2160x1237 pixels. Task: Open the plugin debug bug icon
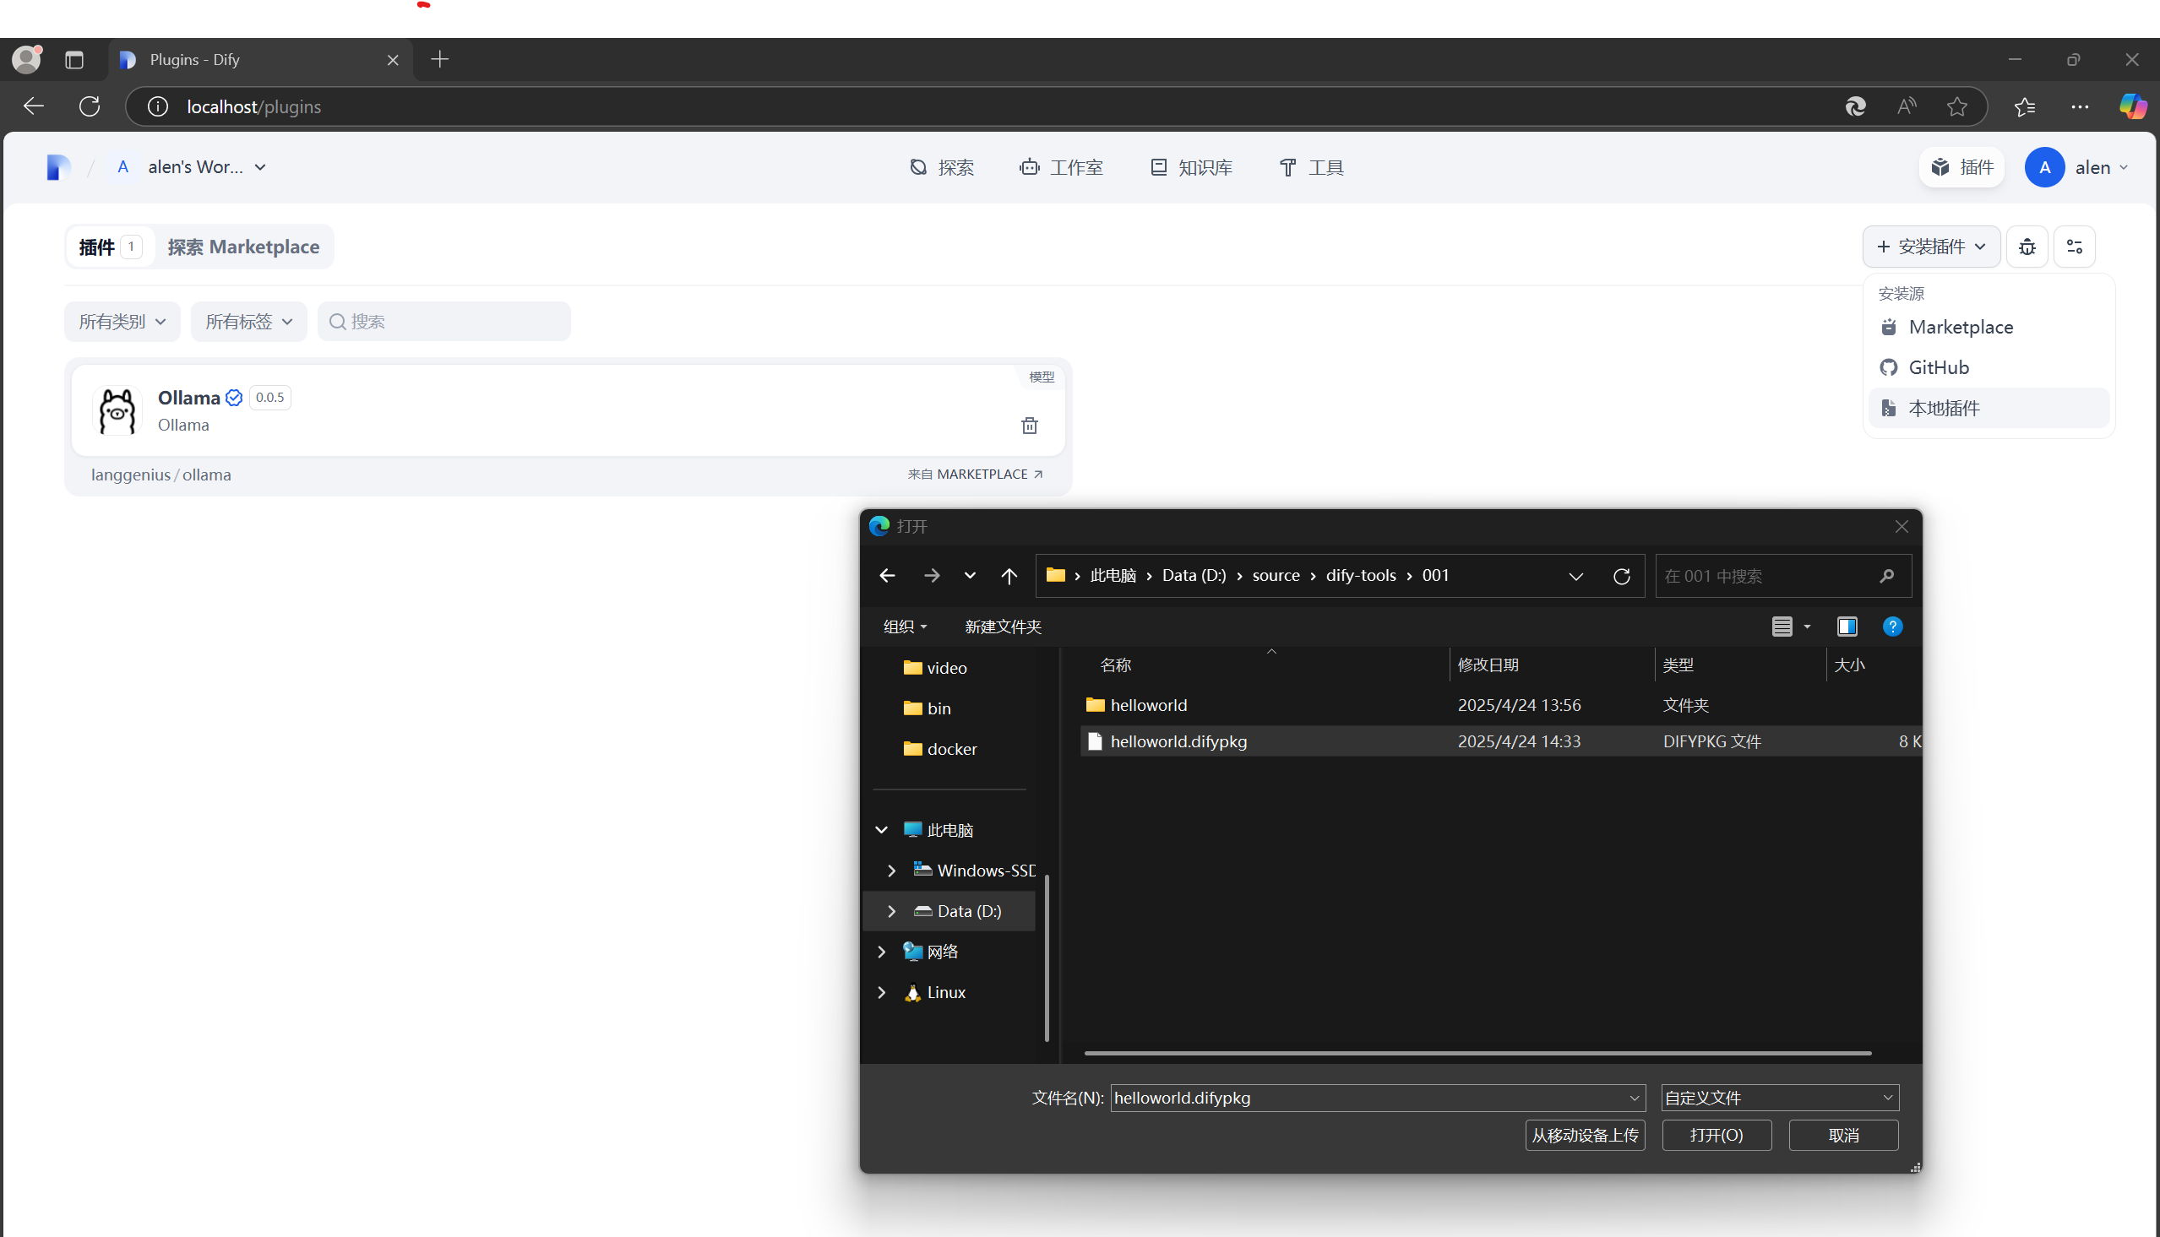click(2027, 247)
